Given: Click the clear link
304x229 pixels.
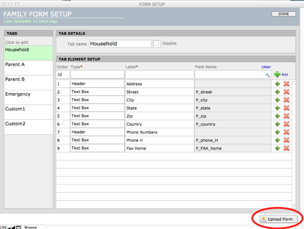Looking at the screenshot, I should click(x=266, y=67).
